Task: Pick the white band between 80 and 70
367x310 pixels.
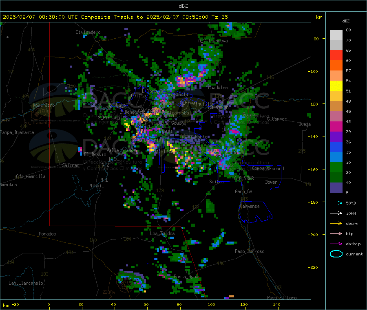Action: (336, 35)
